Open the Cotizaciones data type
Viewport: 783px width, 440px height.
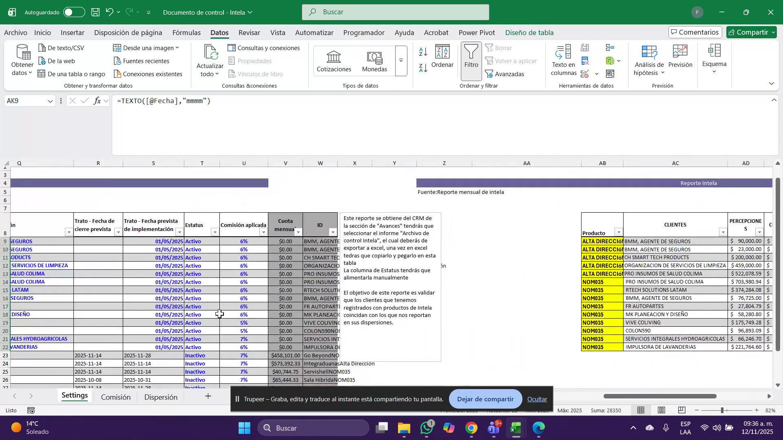334,60
